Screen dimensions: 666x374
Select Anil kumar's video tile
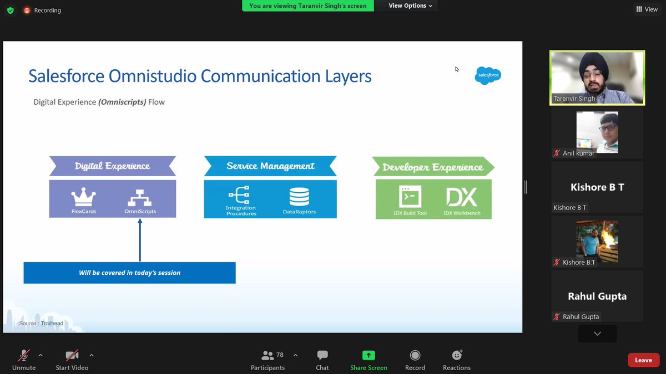coord(597,133)
